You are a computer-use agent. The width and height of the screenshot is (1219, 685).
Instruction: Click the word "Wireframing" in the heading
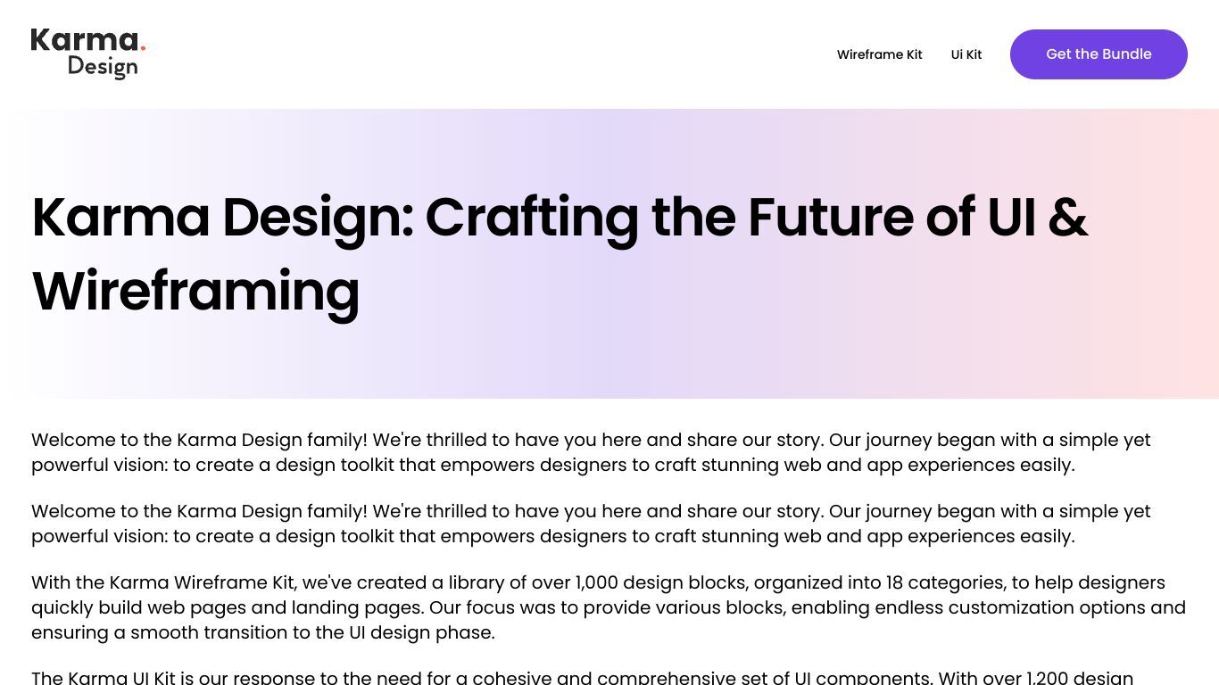click(x=196, y=292)
